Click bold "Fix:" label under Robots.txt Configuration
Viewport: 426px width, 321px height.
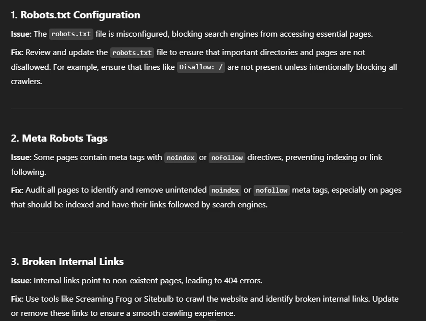coord(17,52)
